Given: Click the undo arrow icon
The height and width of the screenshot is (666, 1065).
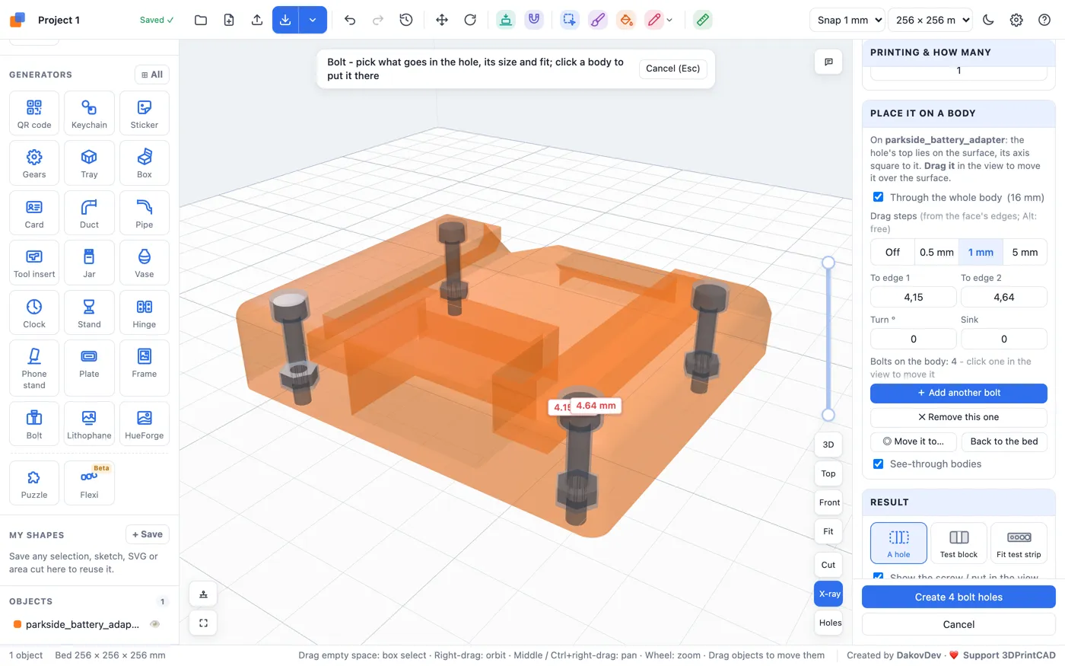Looking at the screenshot, I should 350,20.
